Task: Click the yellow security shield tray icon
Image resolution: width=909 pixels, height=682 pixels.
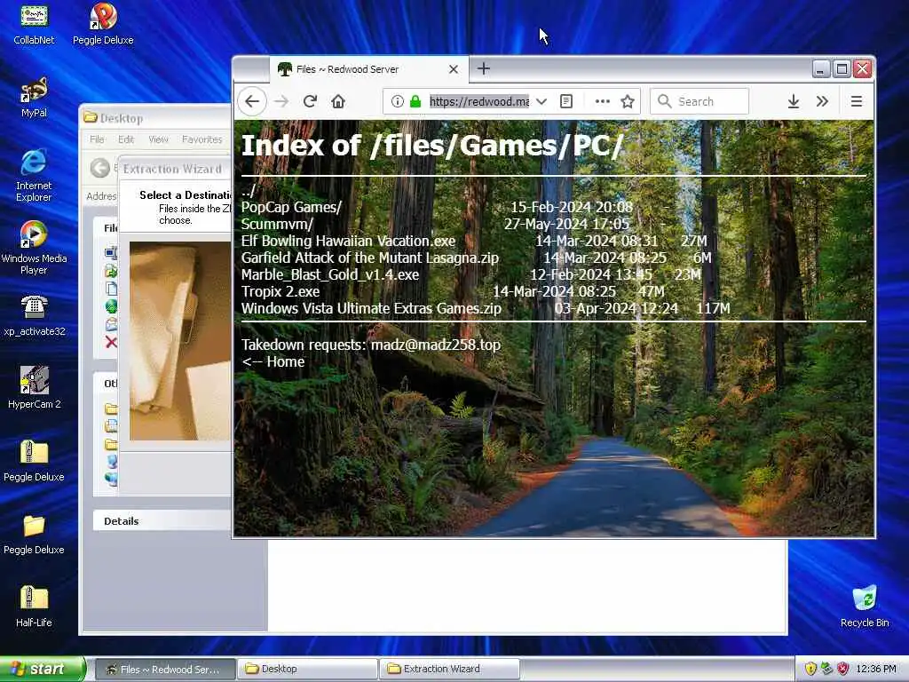Action: [x=810, y=669]
